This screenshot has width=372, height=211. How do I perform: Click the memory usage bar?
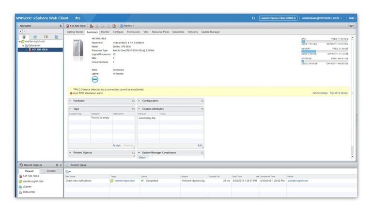325,51
